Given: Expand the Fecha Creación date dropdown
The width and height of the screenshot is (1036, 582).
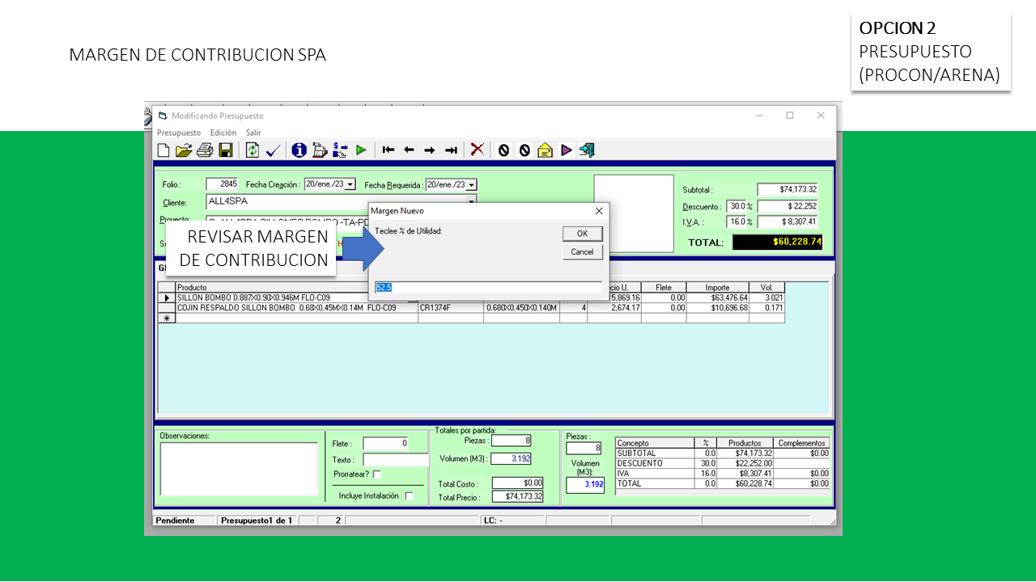Looking at the screenshot, I should click(350, 185).
